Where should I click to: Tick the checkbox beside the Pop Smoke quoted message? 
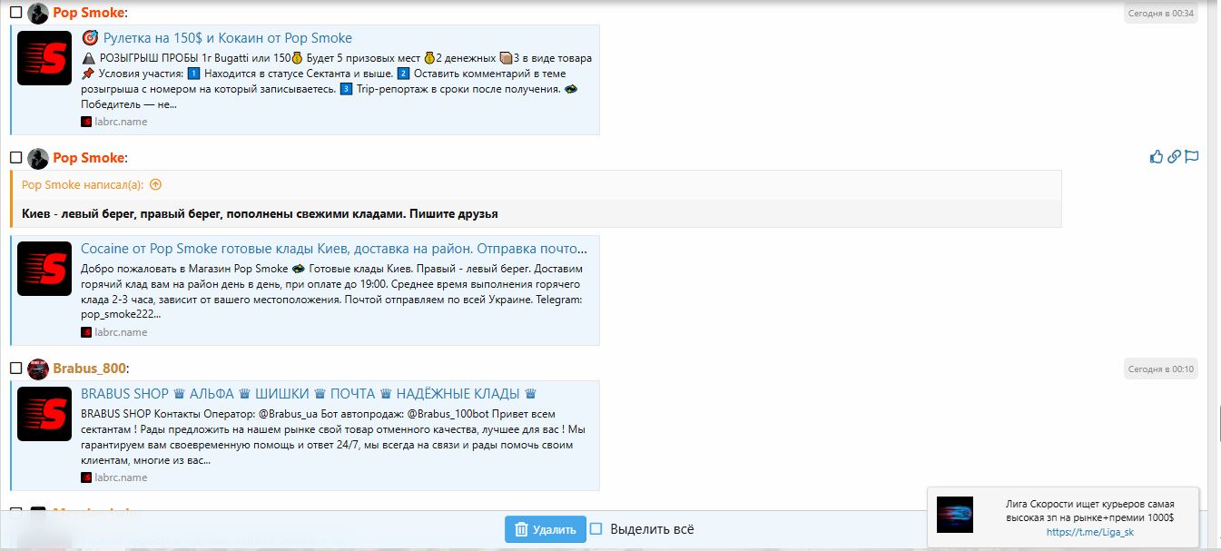click(x=16, y=158)
